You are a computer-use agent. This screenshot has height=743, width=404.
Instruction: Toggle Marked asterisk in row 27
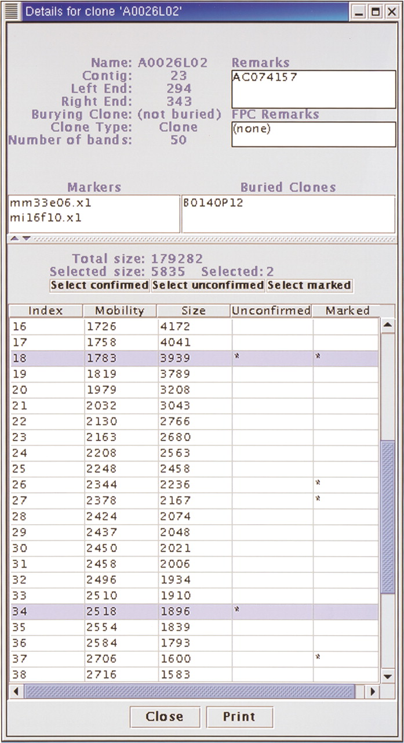[x=318, y=499]
